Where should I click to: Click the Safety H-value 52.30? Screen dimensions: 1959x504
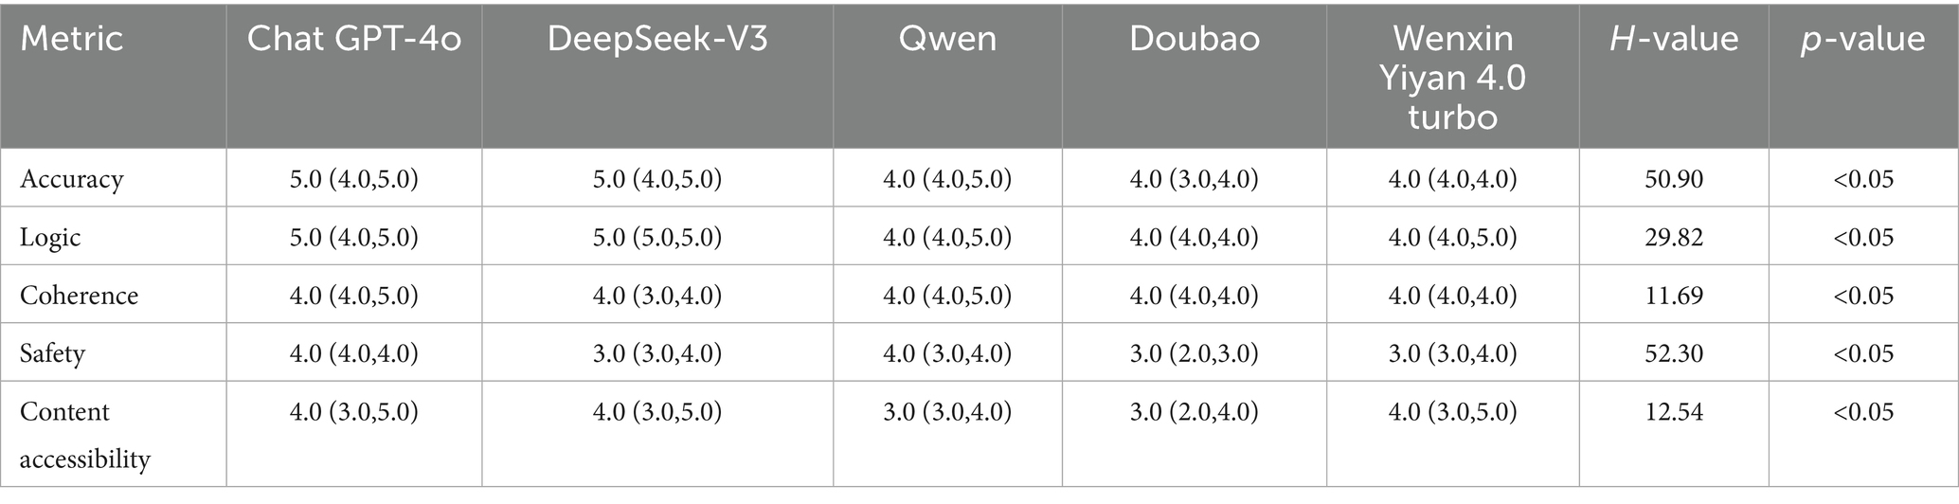pyautogui.click(x=1674, y=353)
